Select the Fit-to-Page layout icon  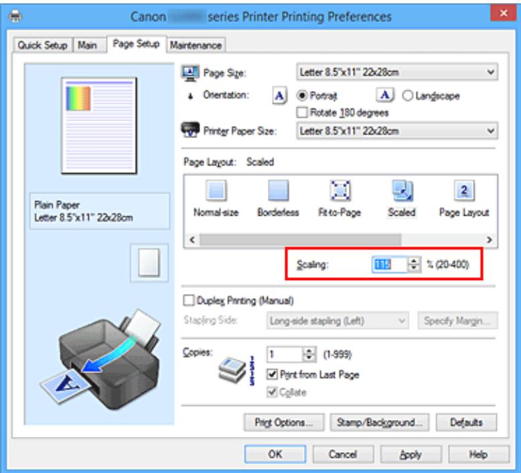pyautogui.click(x=340, y=190)
